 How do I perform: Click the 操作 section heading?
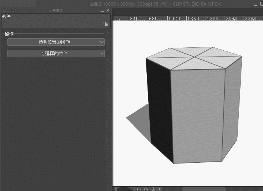(x=9, y=34)
